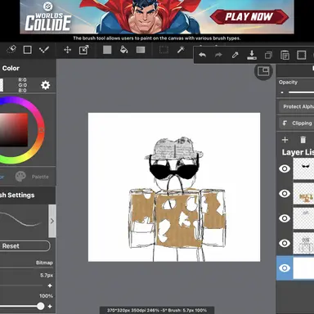The height and width of the screenshot is (314, 314).
Task: Select the Gradient tool
Action: coord(141,50)
